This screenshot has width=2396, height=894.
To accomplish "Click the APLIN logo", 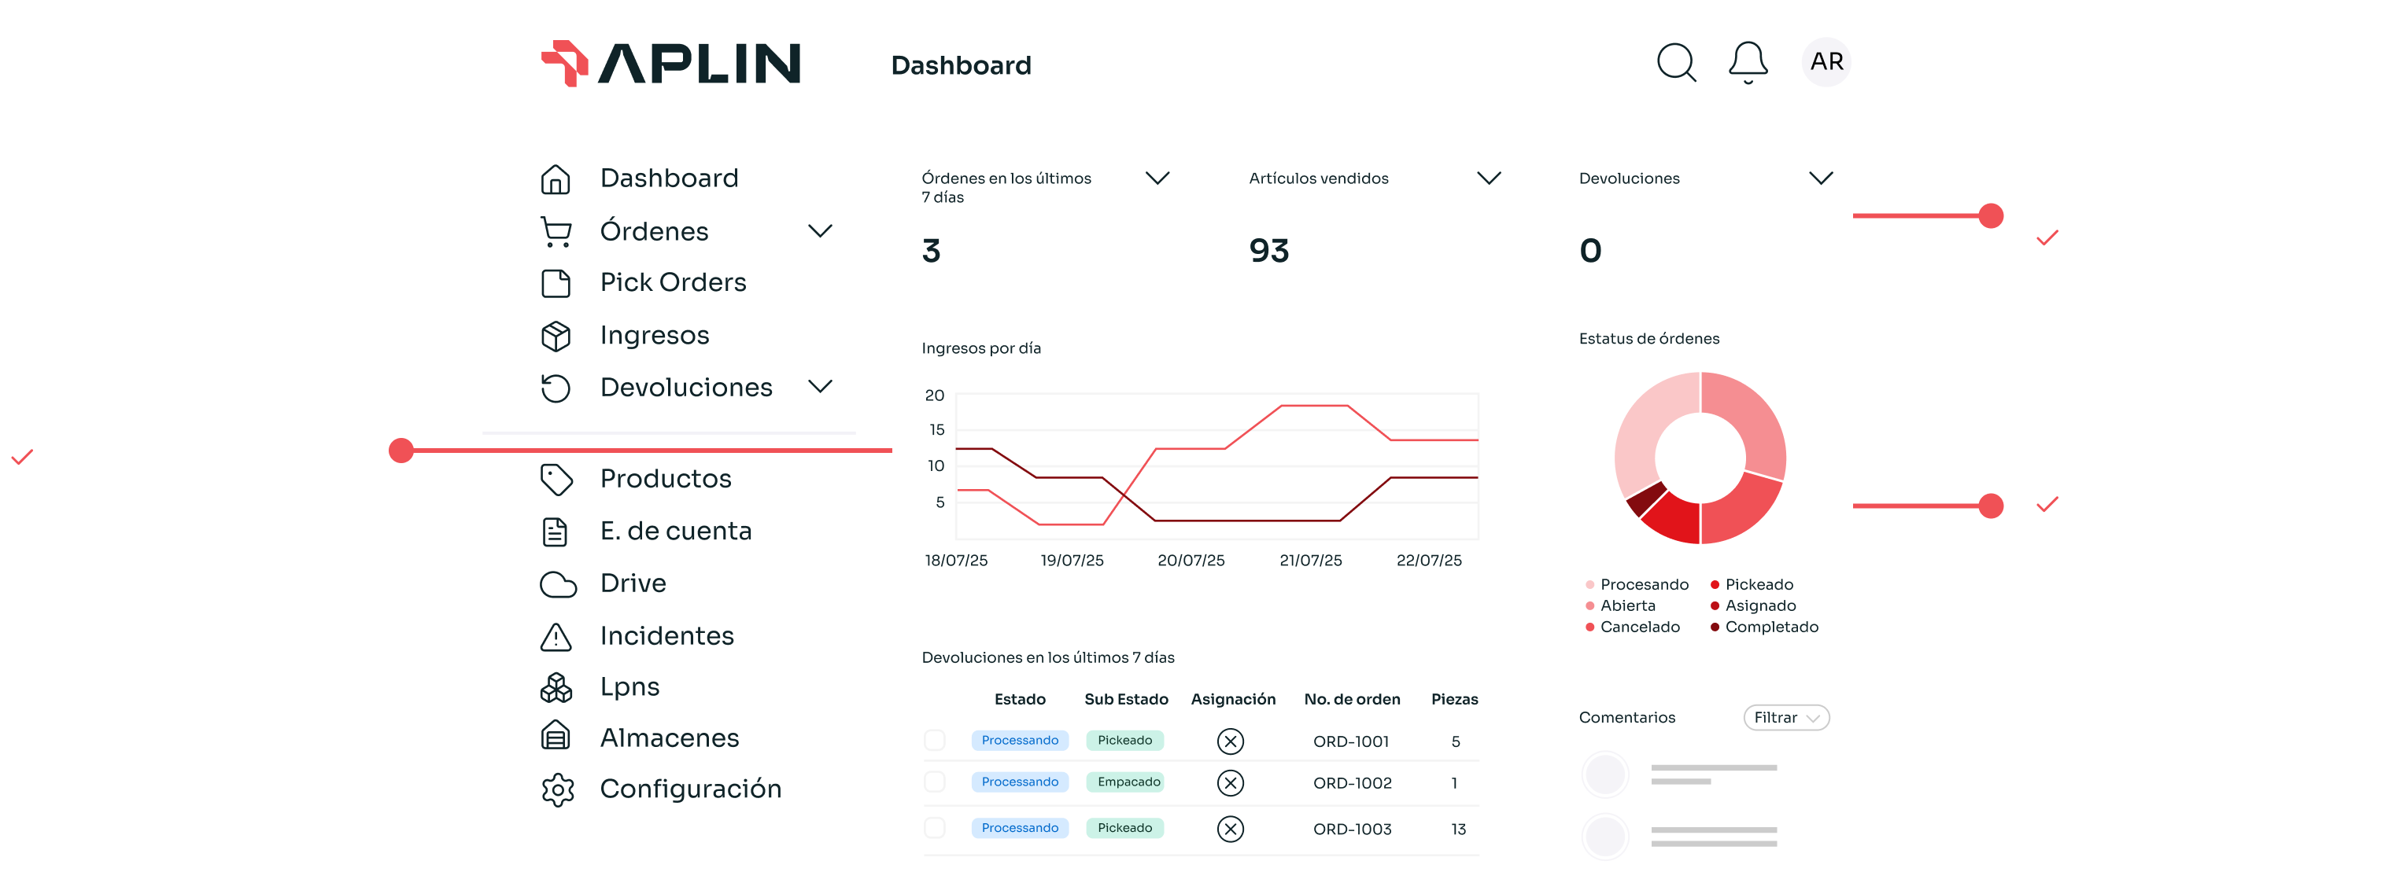I will (x=670, y=63).
